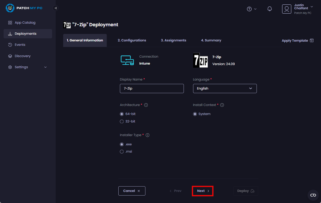Click the user profile avatar icon

(286, 9)
